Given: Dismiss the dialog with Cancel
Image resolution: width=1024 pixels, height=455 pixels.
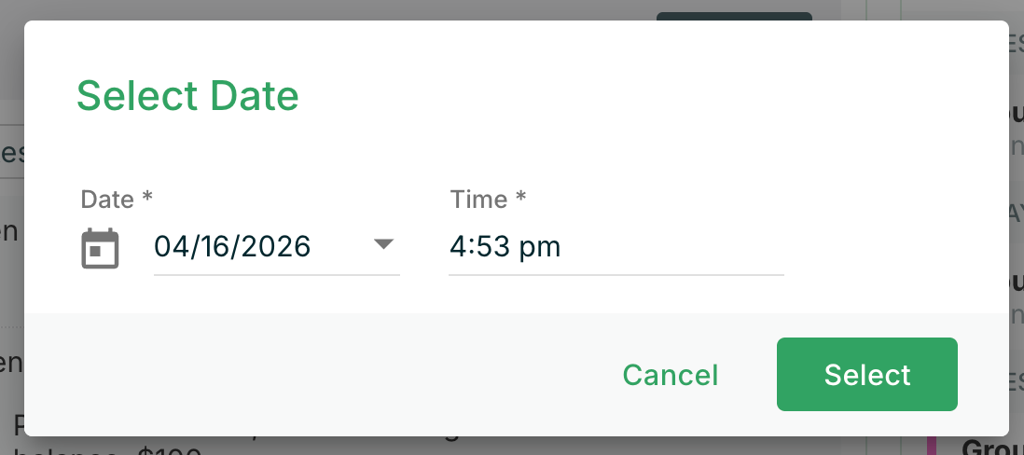Looking at the screenshot, I should pos(670,375).
